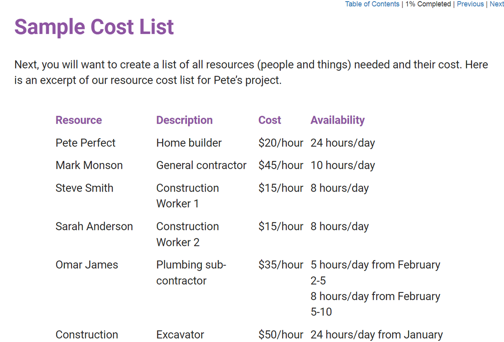Click the Omar James resource cell

click(x=87, y=265)
